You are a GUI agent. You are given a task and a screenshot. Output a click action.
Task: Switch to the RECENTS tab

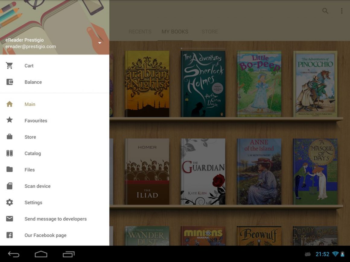point(140,31)
